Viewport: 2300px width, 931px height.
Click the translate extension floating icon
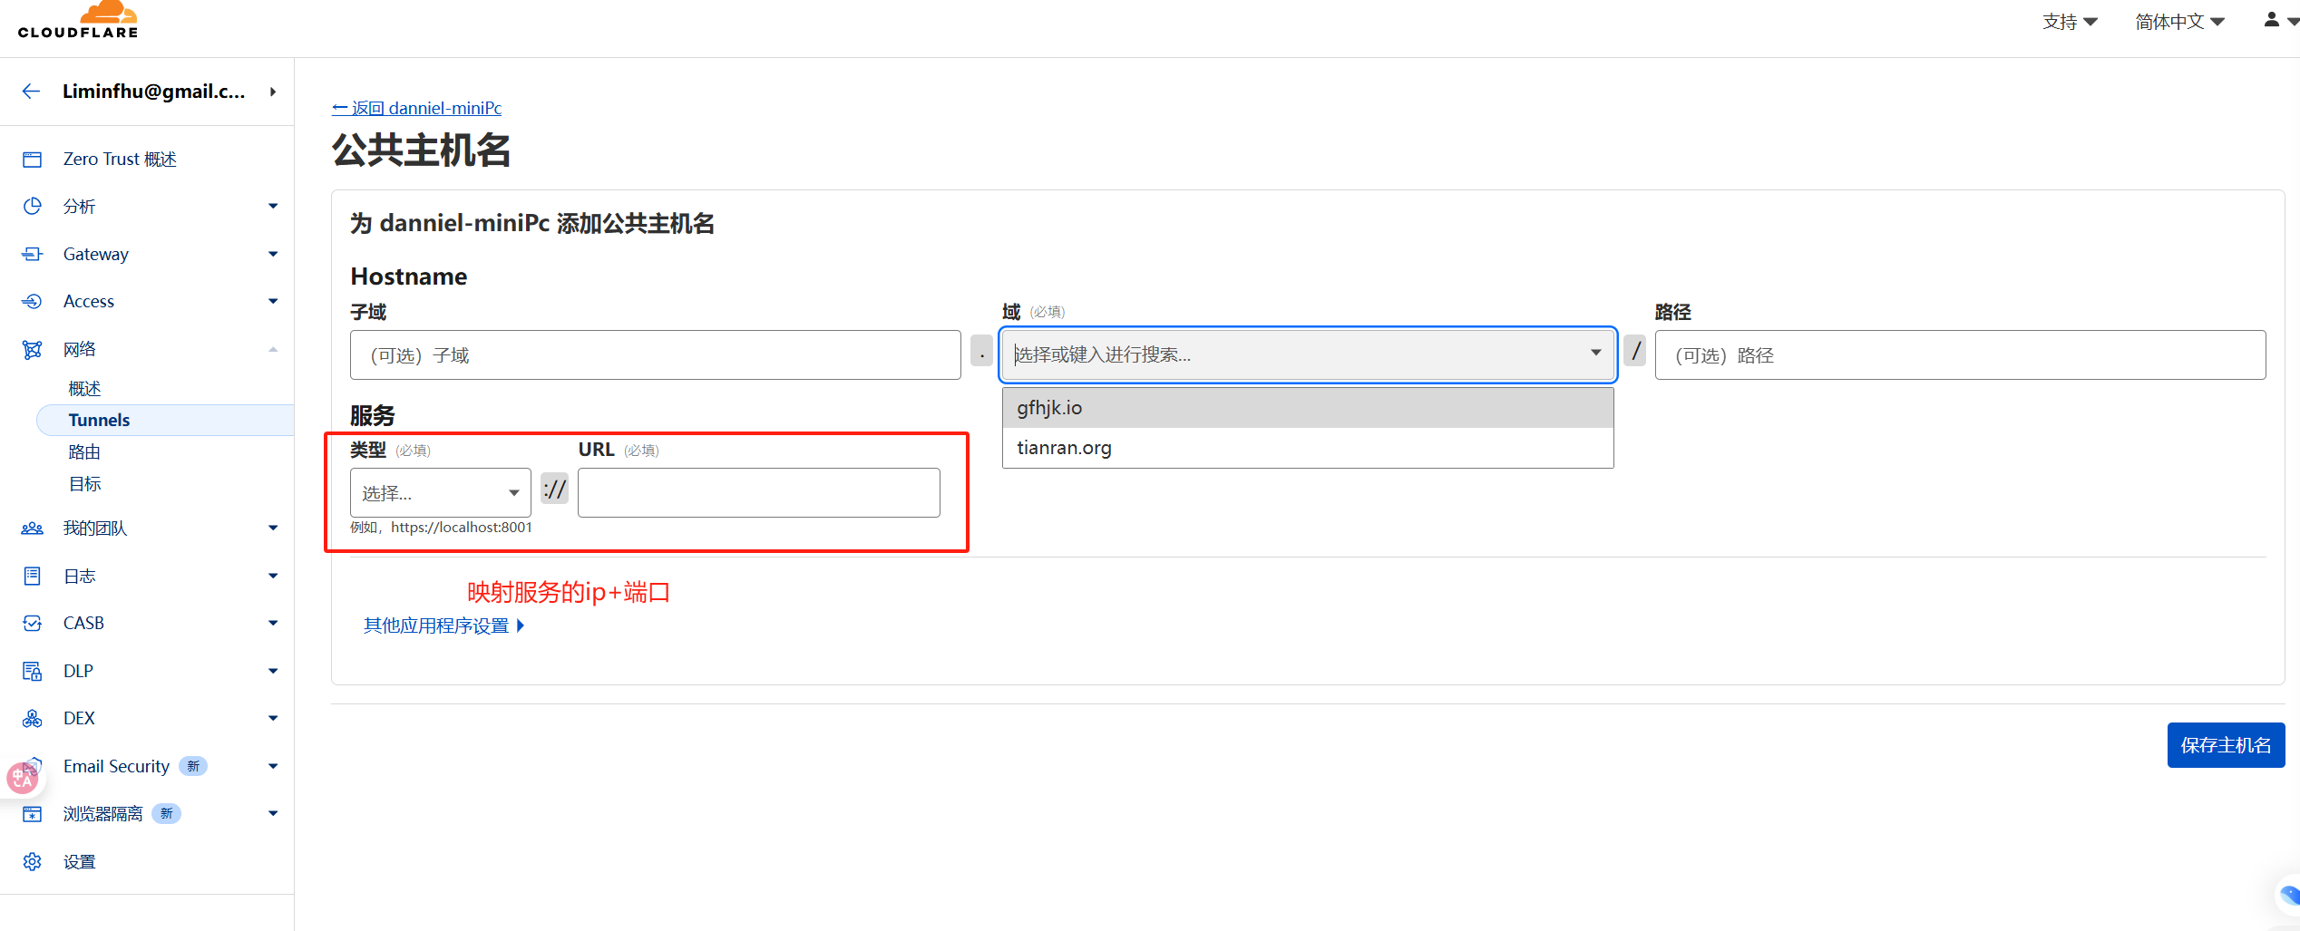(x=22, y=778)
